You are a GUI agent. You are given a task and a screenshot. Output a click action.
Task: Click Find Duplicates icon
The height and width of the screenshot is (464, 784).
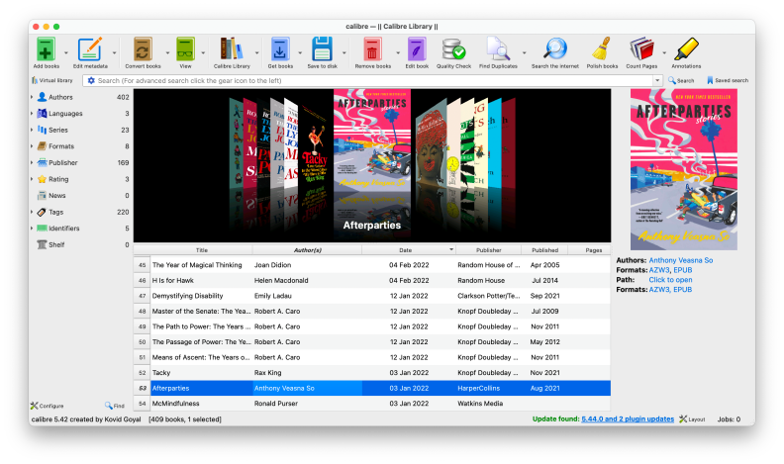498,49
